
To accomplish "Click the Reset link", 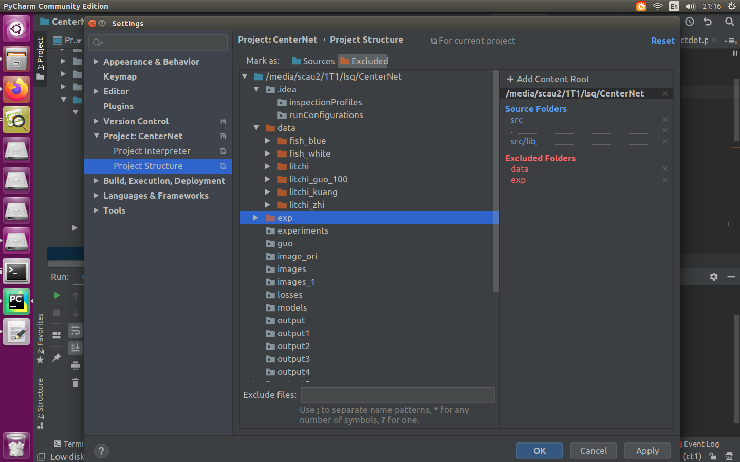I will pos(662,40).
